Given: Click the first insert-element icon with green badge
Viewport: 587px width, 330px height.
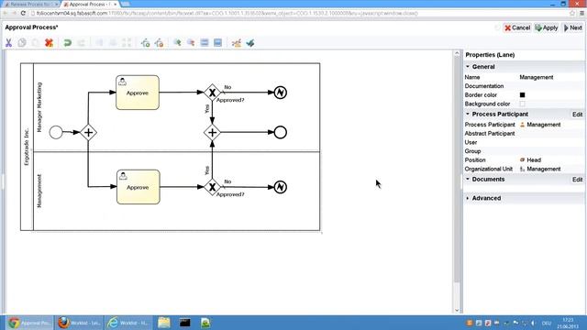Looking at the screenshot, I should 145,43.
